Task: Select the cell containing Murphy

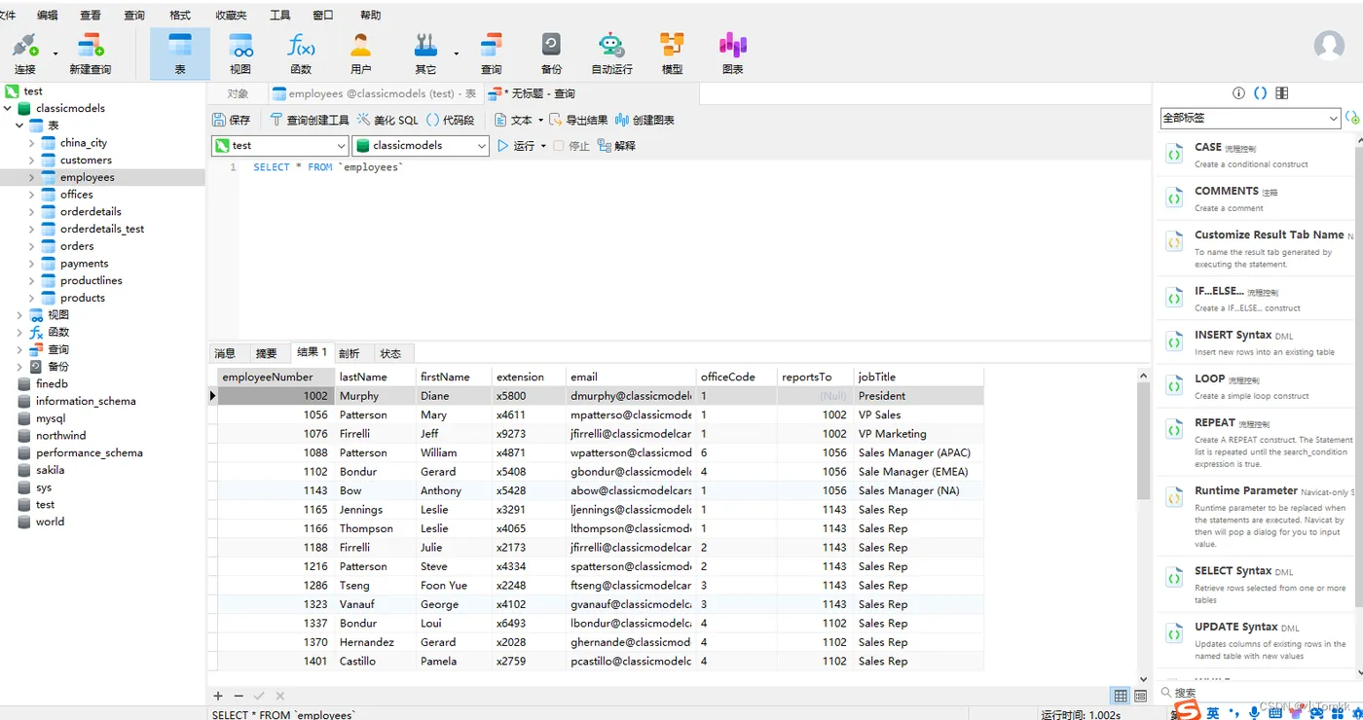Action: (x=375, y=396)
